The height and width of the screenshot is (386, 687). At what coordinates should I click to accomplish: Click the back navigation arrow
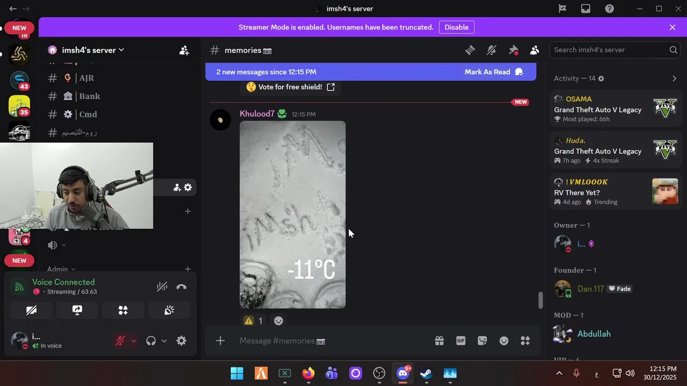pos(13,9)
